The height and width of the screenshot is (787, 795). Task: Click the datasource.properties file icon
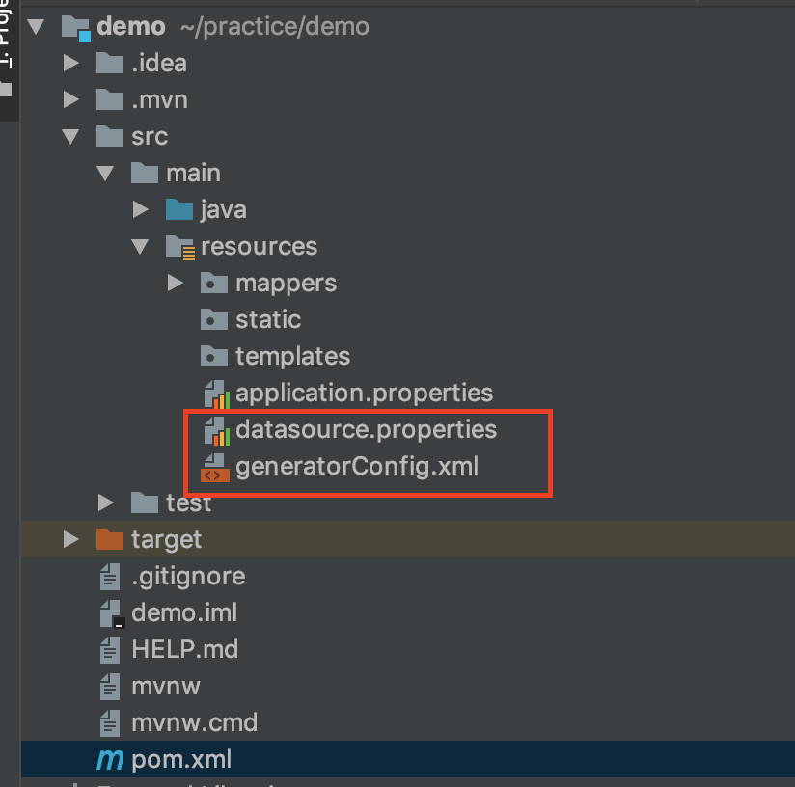[x=216, y=431]
